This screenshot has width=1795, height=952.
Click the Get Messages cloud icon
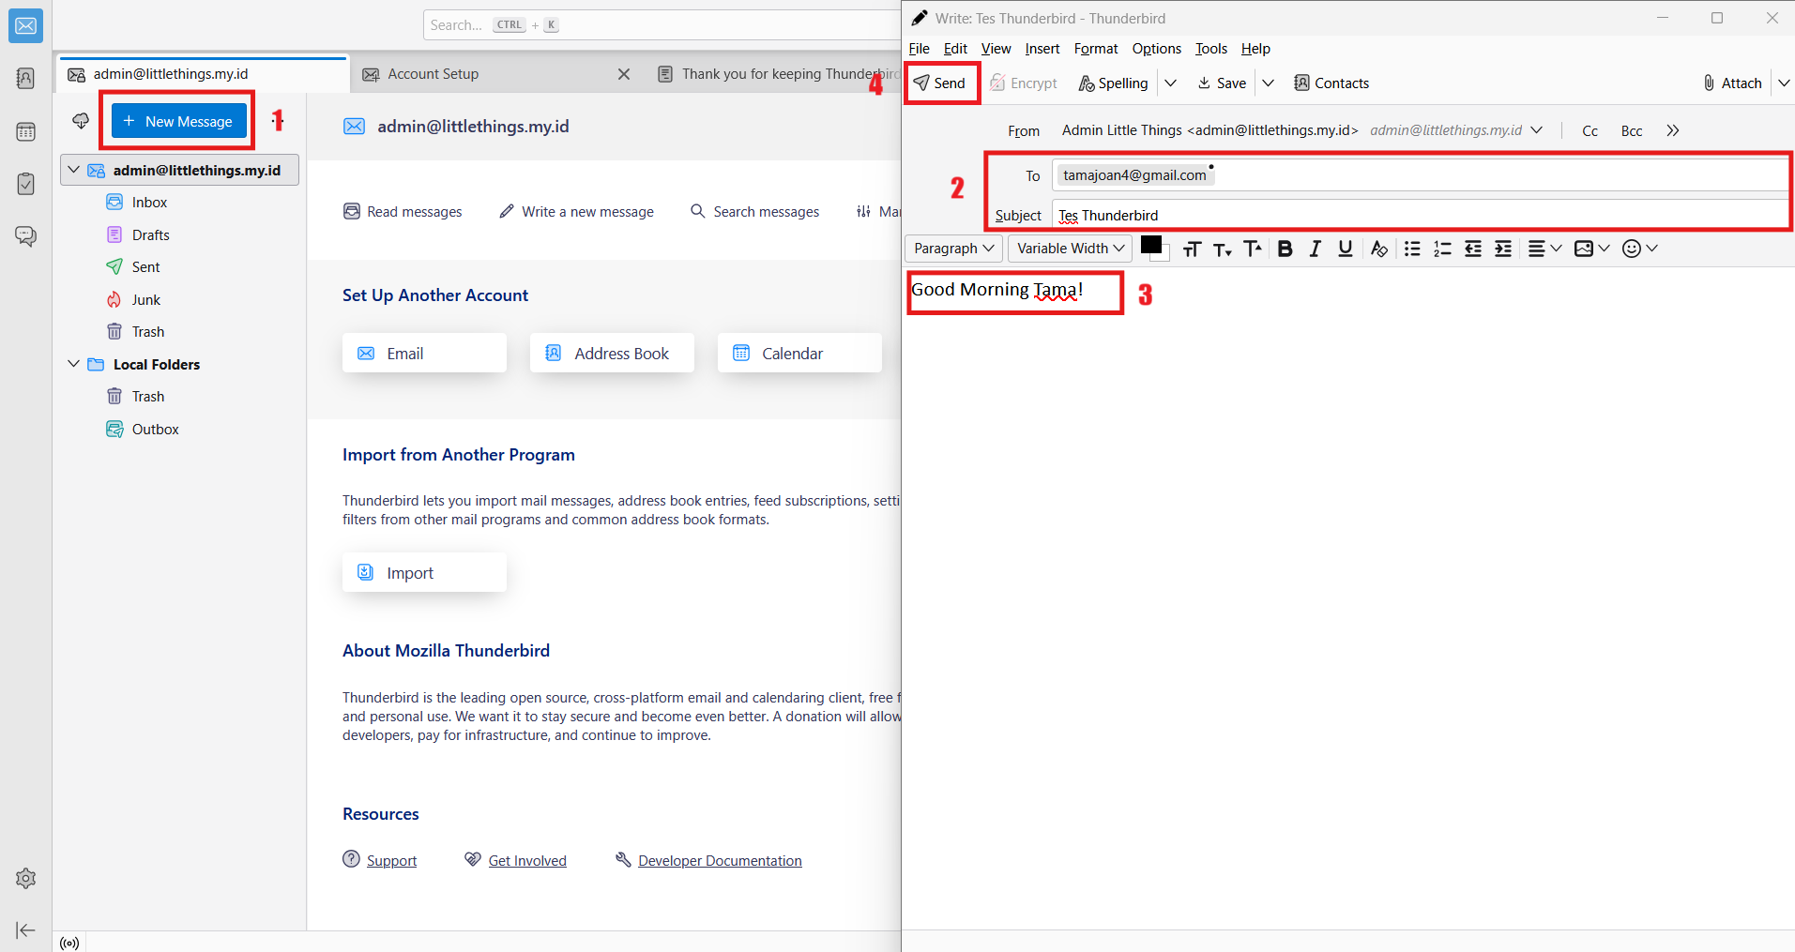click(x=81, y=121)
